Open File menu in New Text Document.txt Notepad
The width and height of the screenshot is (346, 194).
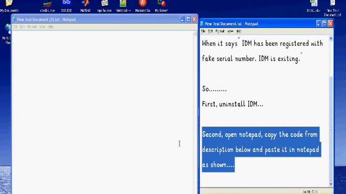(x=203, y=31)
